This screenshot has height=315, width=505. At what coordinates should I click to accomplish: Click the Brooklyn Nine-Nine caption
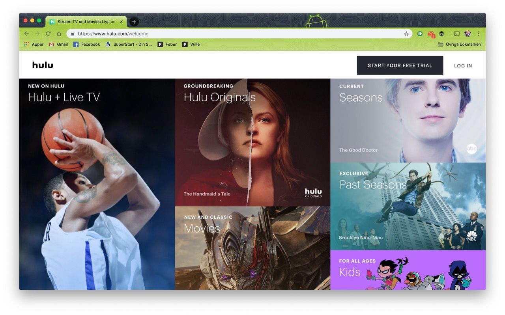(361, 238)
